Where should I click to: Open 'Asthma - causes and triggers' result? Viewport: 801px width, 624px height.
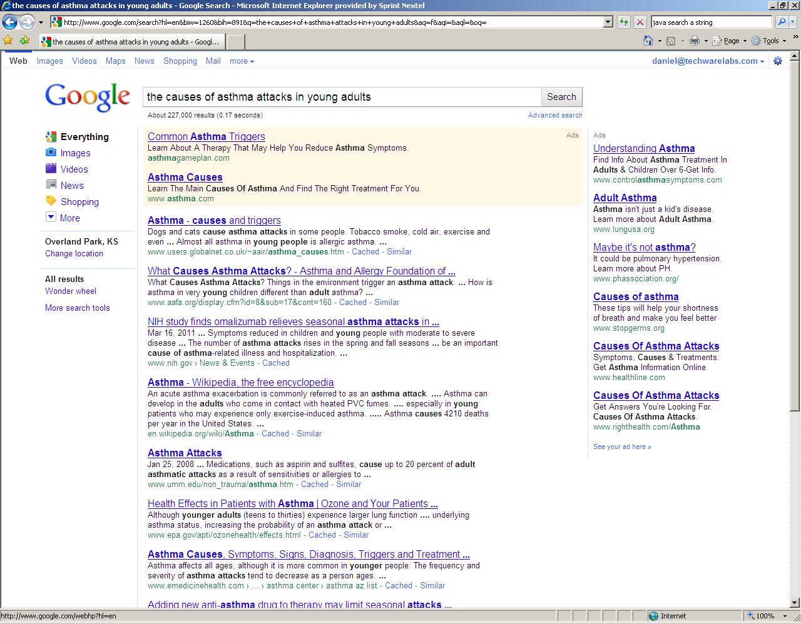tap(214, 220)
